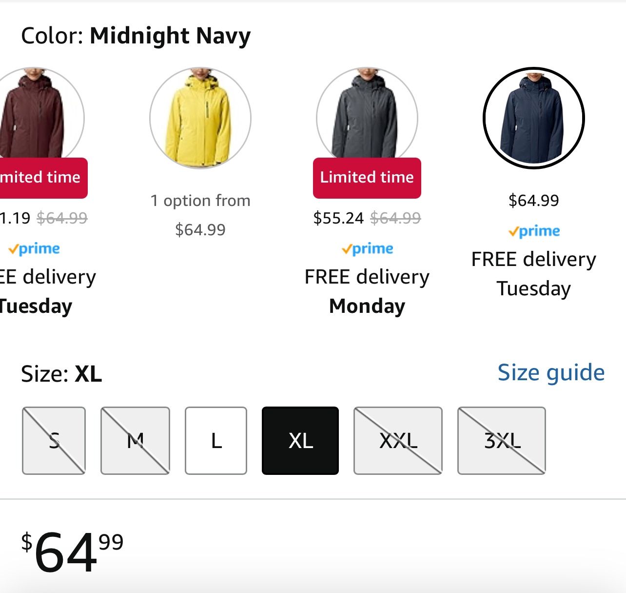Select the 3XL size button

point(502,441)
